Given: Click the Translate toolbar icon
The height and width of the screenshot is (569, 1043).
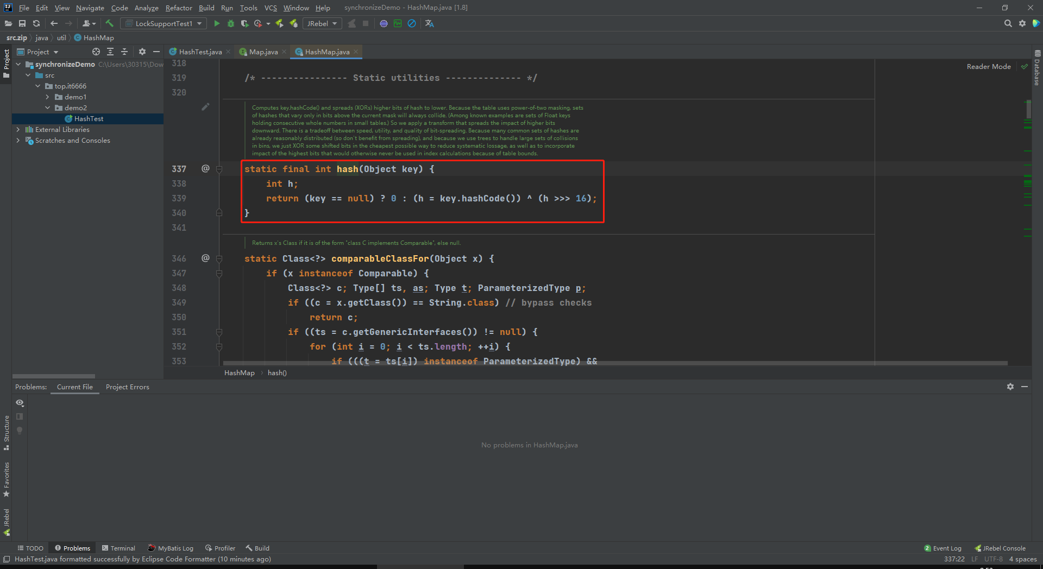Looking at the screenshot, I should click(429, 23).
